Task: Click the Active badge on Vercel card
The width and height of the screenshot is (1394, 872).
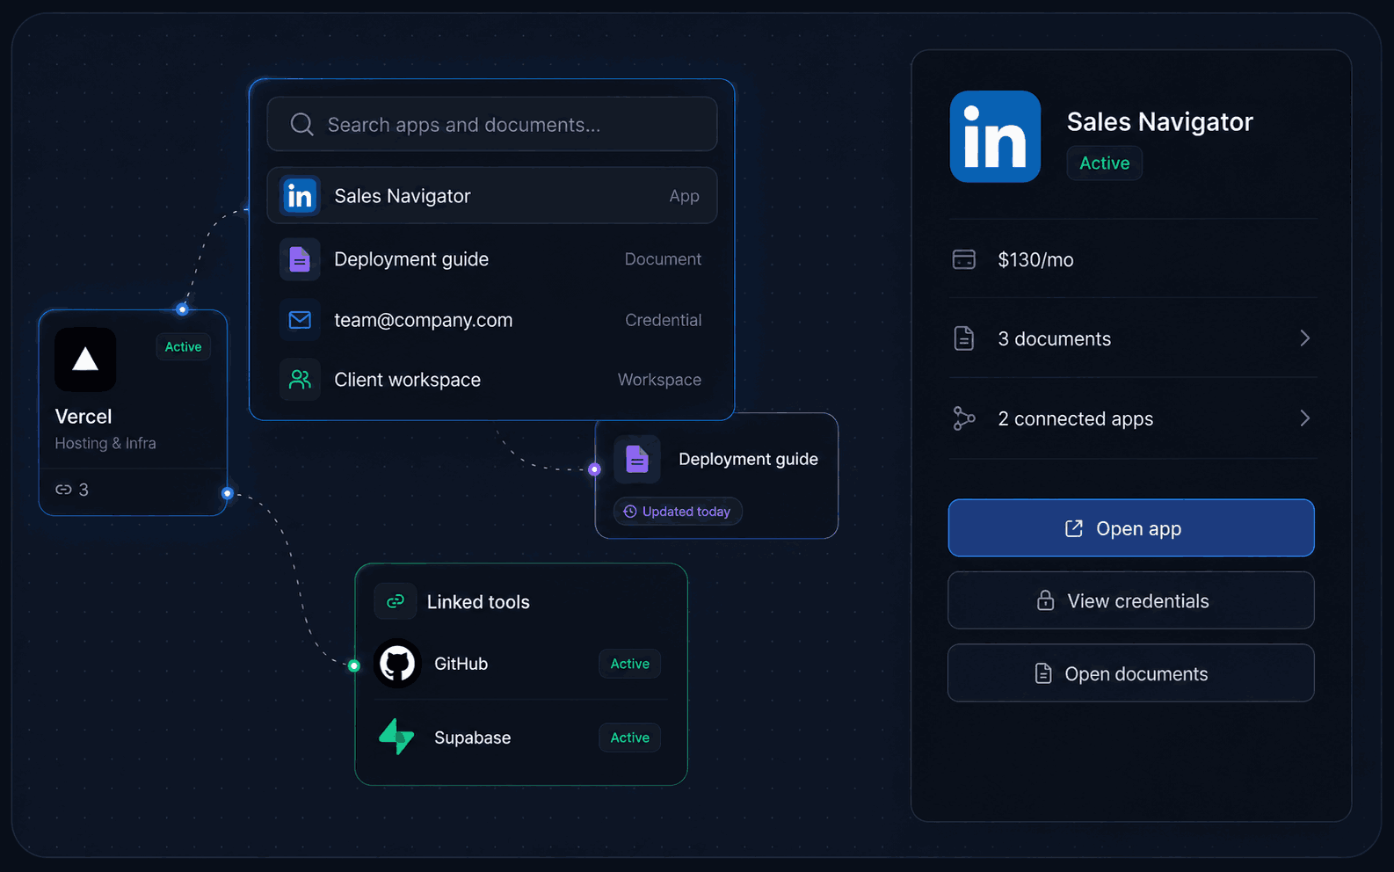Action: pos(183,347)
